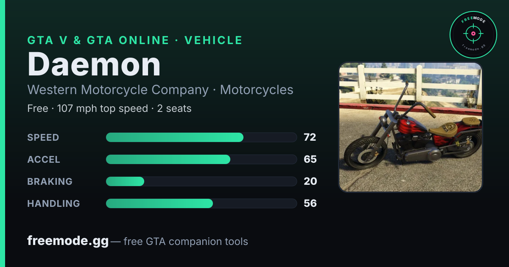The height and width of the screenshot is (267, 509).
Task: Click the BRAKING label
Action: tap(50, 181)
